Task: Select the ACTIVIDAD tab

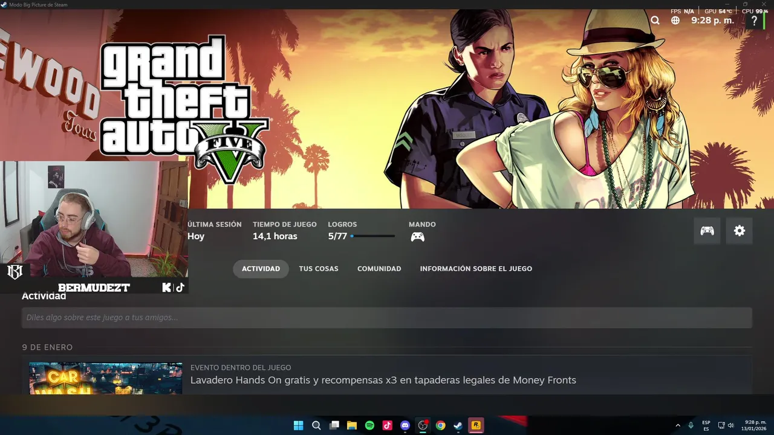Action: point(261,269)
